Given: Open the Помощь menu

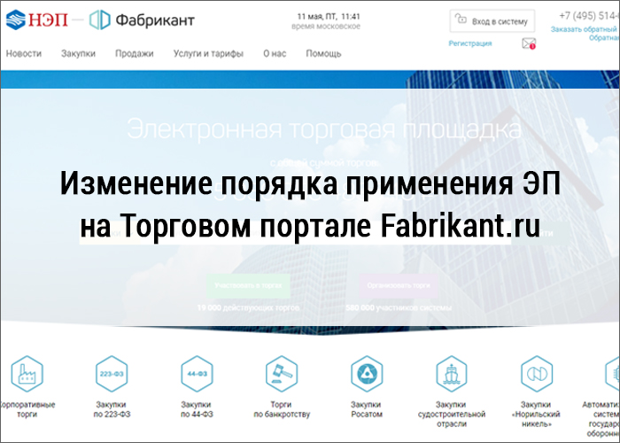Looking at the screenshot, I should click(x=323, y=53).
